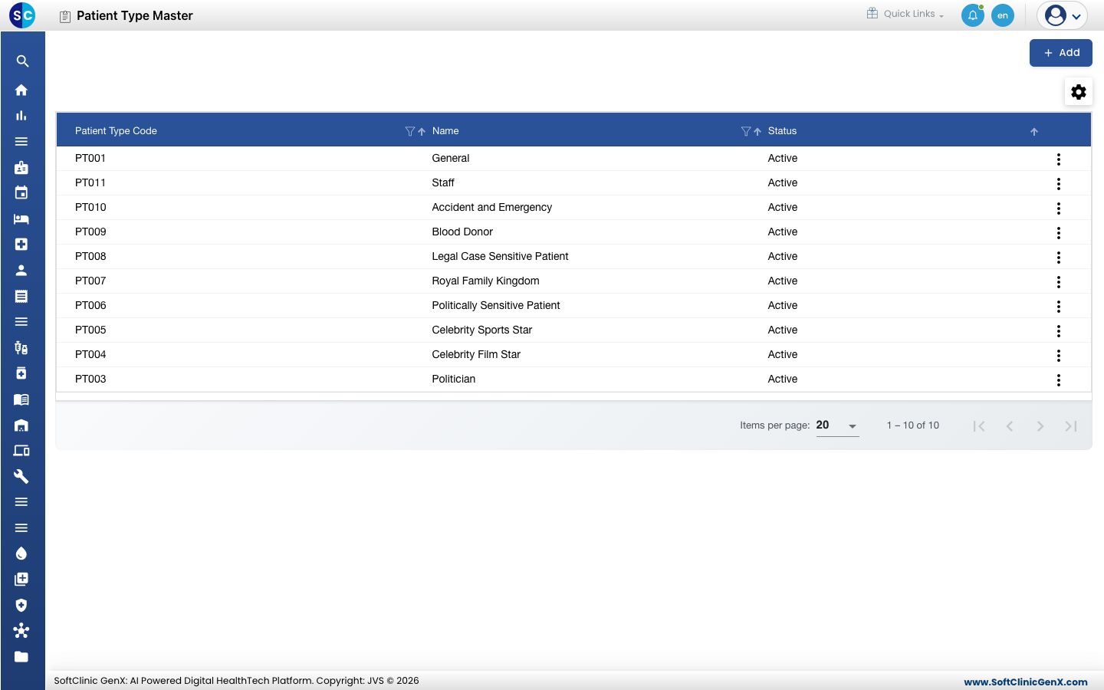
Task: Open actions menu for Blood Donor row
Action: tap(1059, 233)
